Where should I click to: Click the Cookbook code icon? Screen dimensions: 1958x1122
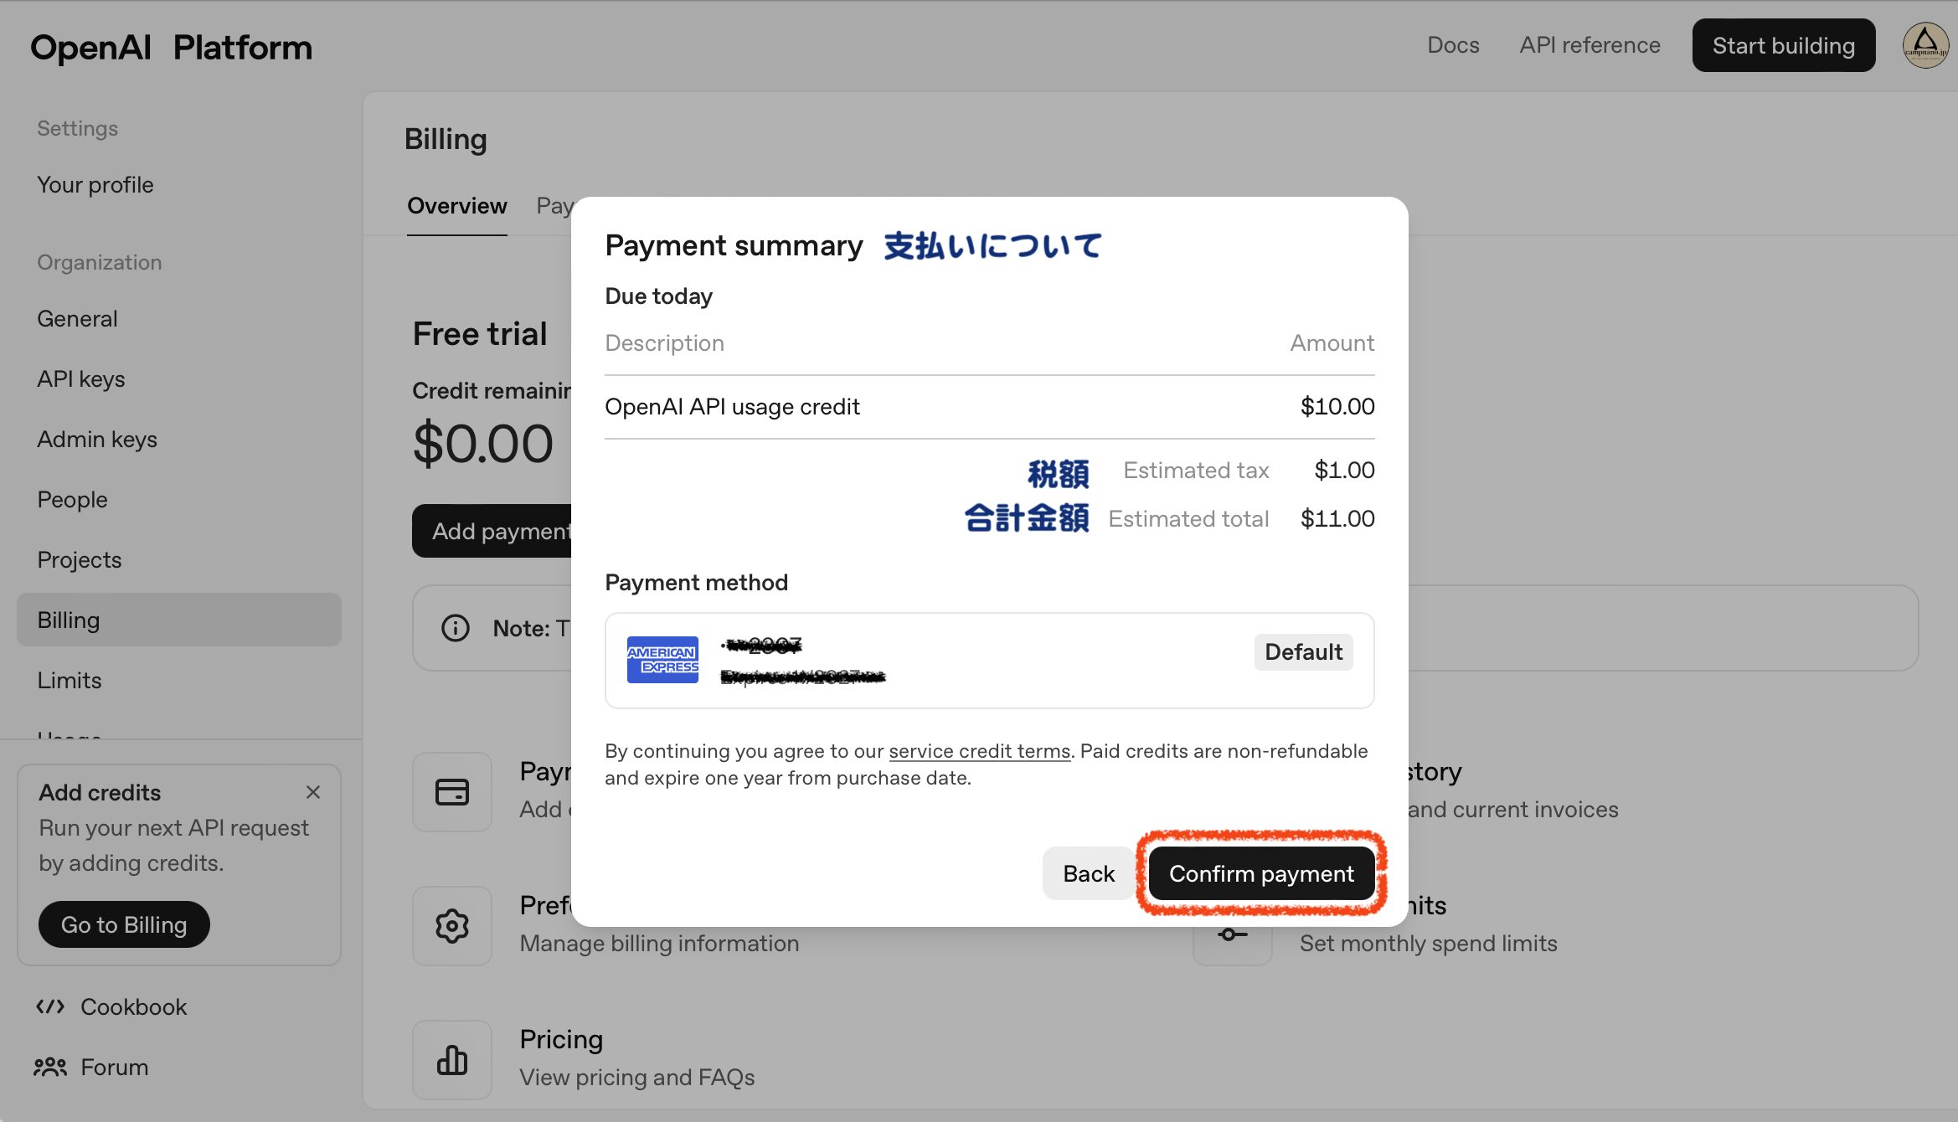[x=50, y=1006]
